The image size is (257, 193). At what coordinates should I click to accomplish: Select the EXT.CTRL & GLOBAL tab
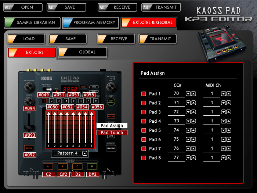tap(149, 22)
